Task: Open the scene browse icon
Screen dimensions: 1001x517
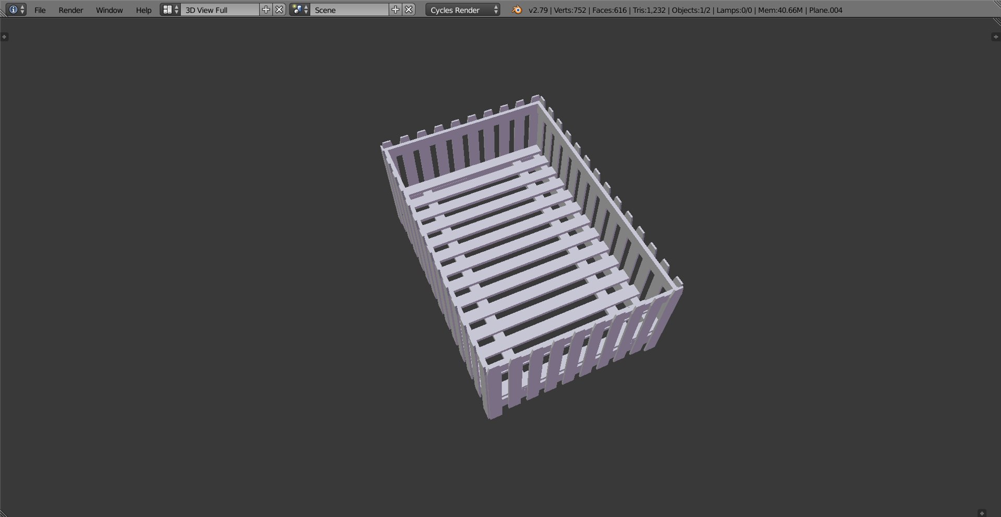Action: tap(300, 10)
